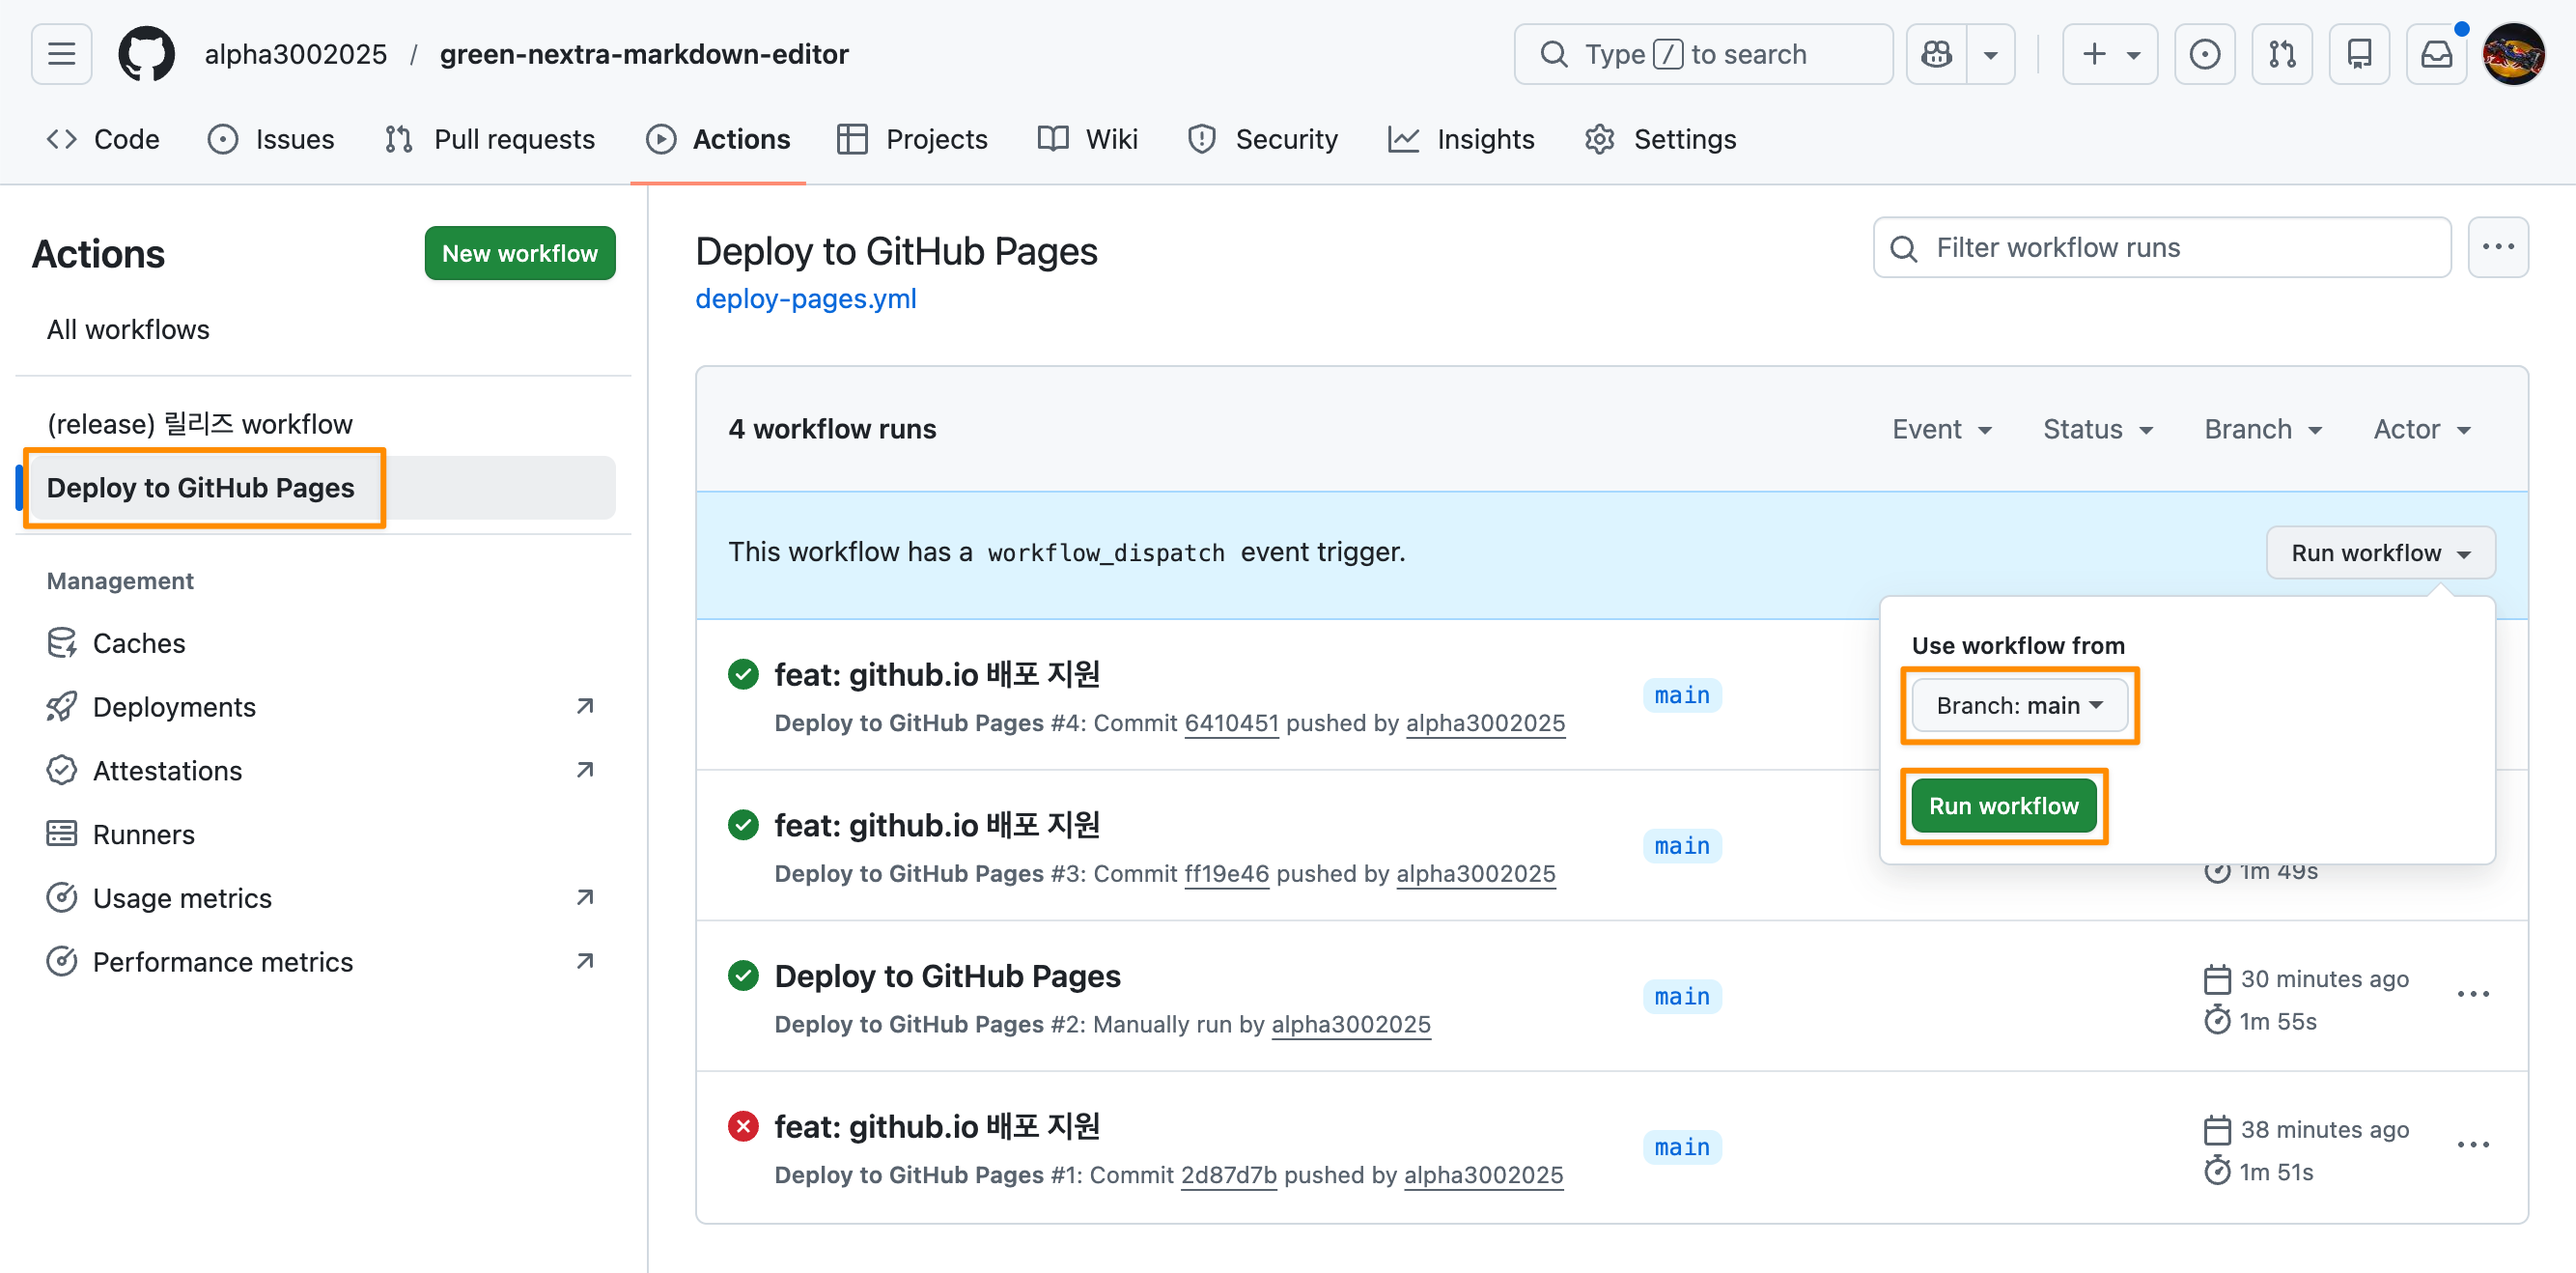This screenshot has width=2576, height=1273.
Task: Open the Copilot chat icon
Action: (1936, 54)
